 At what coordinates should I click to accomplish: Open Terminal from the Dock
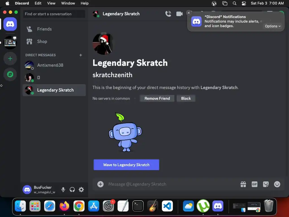click(x=138, y=206)
